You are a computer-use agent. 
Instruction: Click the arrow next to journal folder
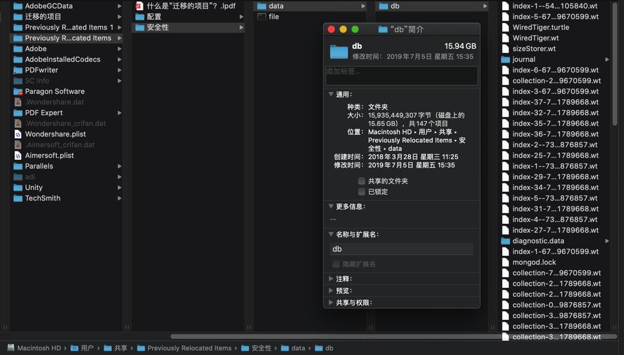607,59
